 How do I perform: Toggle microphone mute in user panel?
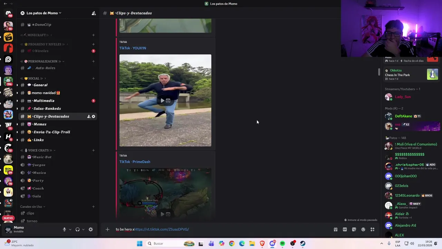click(x=64, y=230)
